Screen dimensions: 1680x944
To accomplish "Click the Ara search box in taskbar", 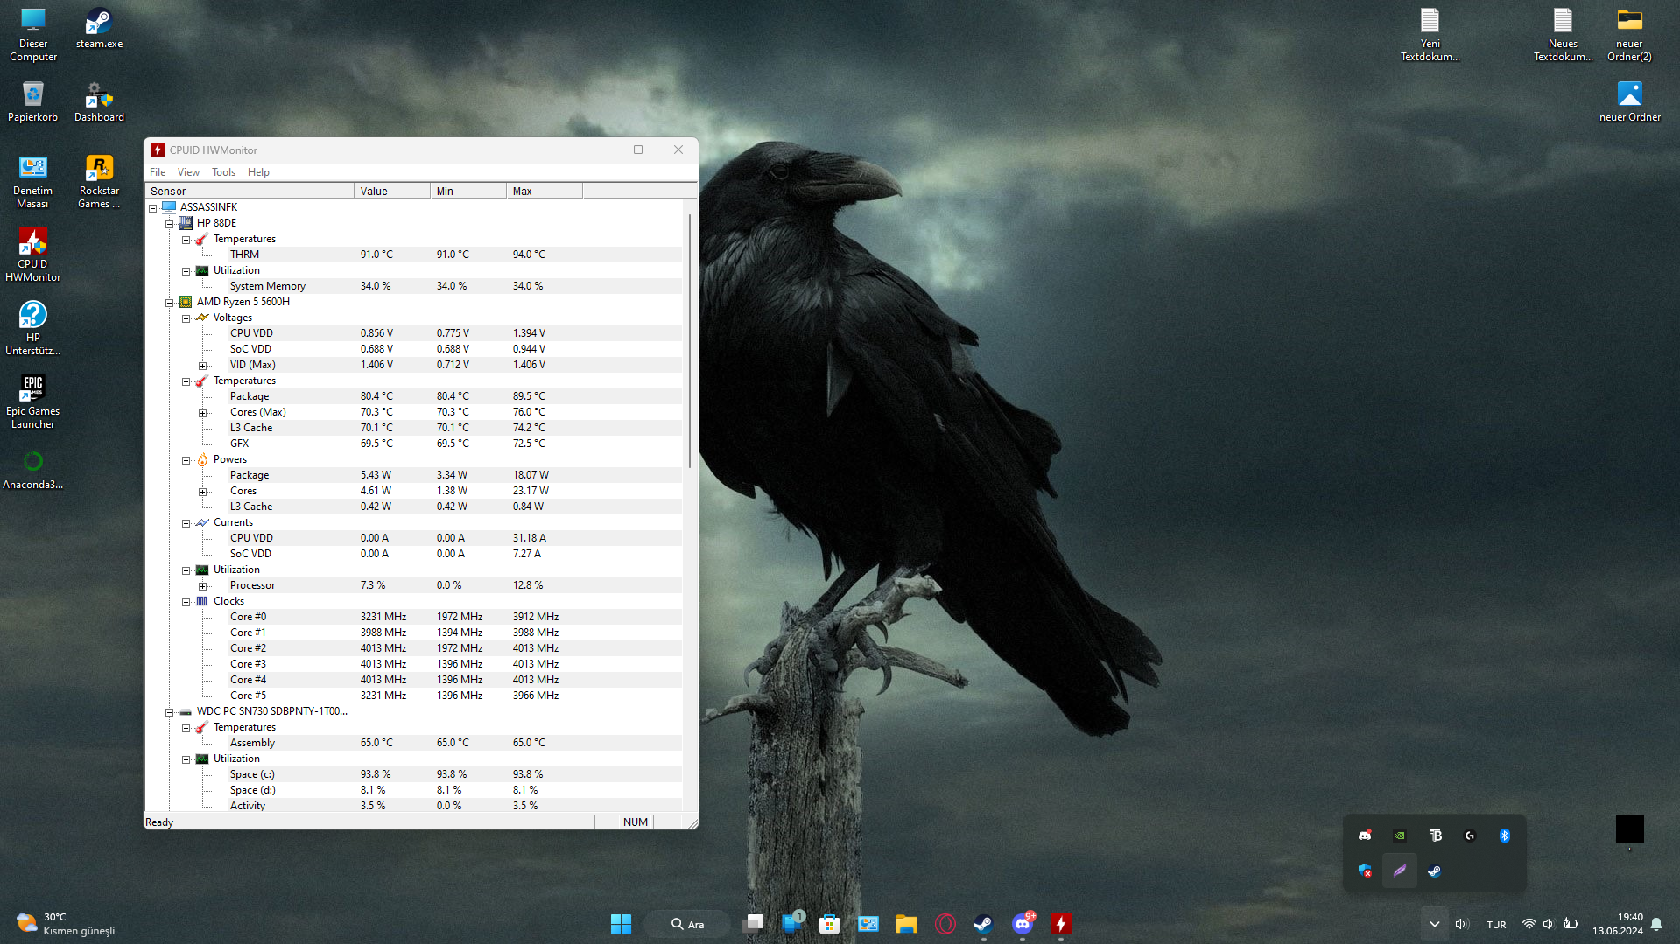I will [x=687, y=924].
